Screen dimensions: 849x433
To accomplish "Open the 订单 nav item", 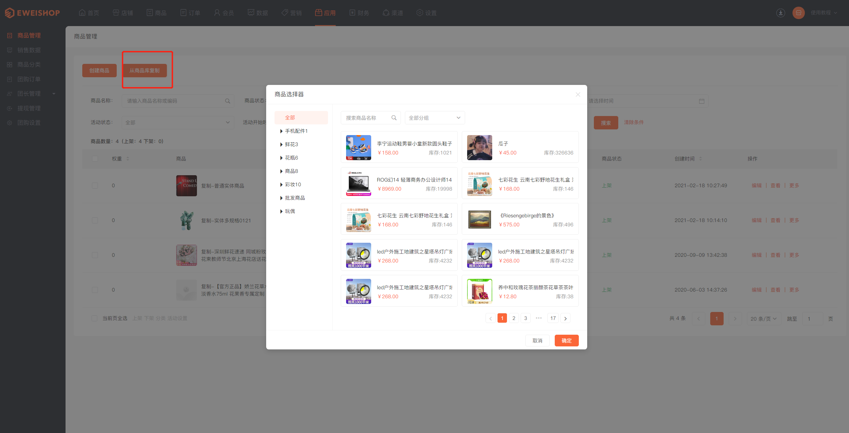I will click(x=190, y=13).
